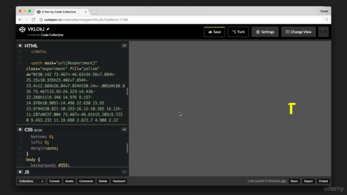Open Code Collective author link
347x195 pixels.
52,35
